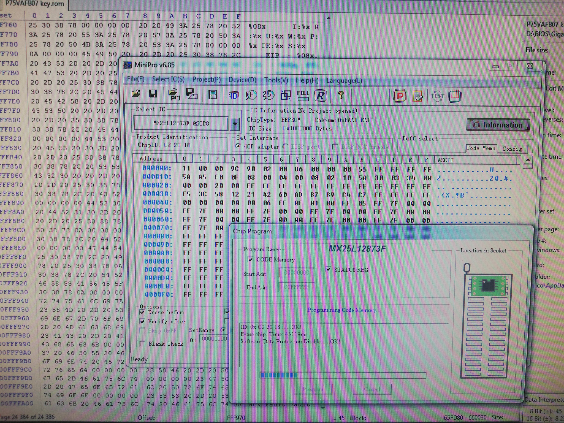Click the Program button in Chip Program dialog
Screen dimensions: 564x423
point(313,389)
